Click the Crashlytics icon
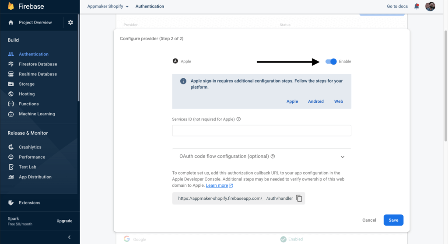Screen dimensions: 448x244 [11, 147]
